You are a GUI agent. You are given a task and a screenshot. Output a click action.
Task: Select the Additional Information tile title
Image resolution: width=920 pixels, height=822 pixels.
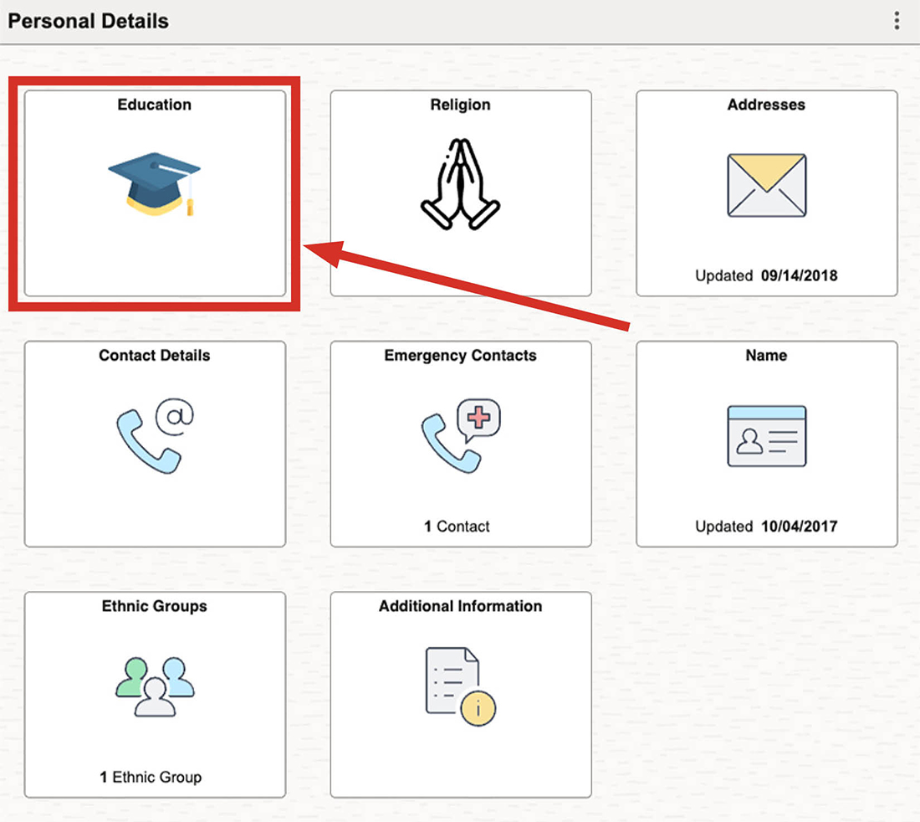point(460,606)
